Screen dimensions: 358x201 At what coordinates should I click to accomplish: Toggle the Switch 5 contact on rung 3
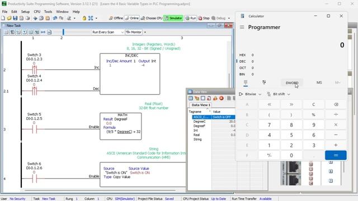[34, 129]
